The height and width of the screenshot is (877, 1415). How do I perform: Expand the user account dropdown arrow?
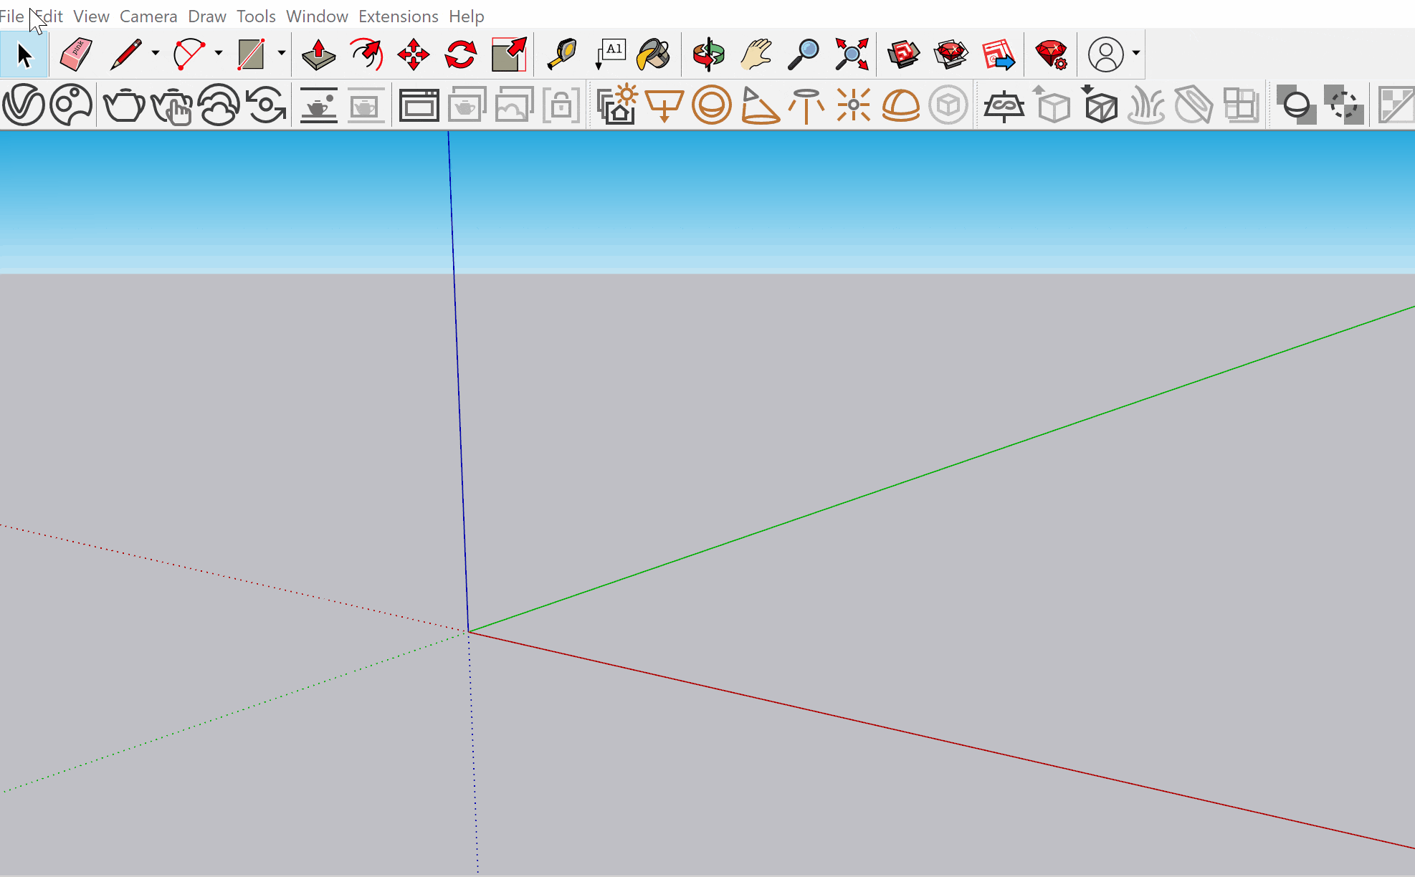(x=1135, y=53)
